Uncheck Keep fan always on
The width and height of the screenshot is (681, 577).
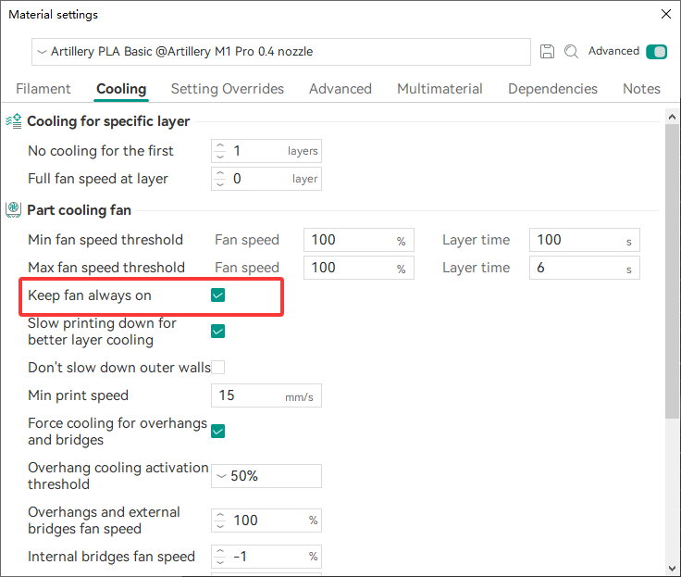[x=218, y=295]
